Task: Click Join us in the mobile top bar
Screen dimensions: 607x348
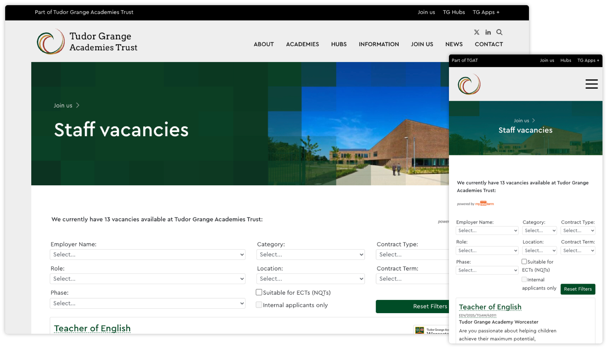Action: pos(547,60)
